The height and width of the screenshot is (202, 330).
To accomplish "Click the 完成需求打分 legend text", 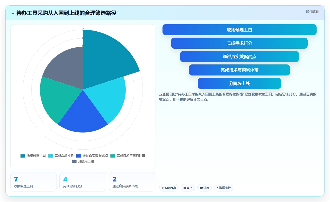I will point(64,156).
